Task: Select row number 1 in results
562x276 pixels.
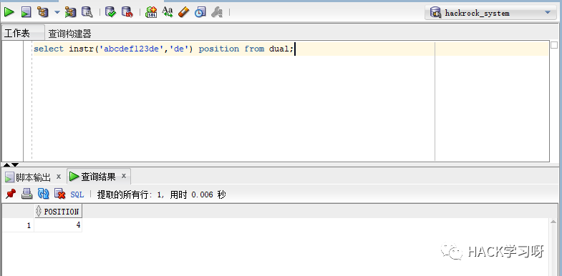Action: (x=19, y=225)
